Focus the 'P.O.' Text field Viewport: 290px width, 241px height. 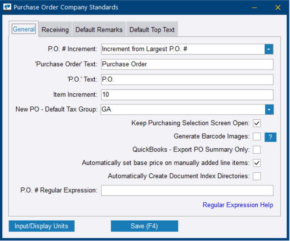pos(187,79)
